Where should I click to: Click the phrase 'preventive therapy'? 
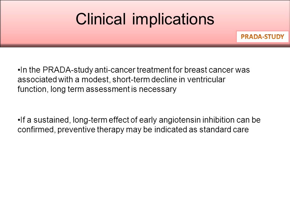pyautogui.click(x=91, y=130)
